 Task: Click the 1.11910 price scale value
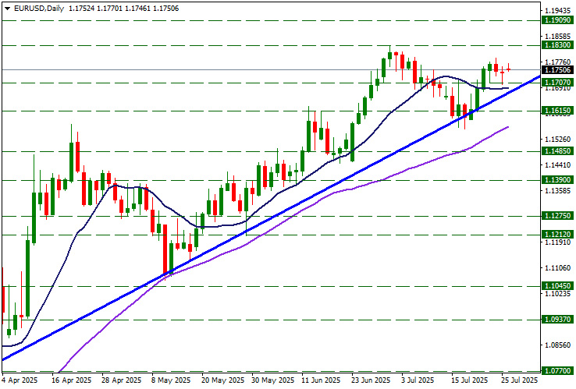coord(557,242)
